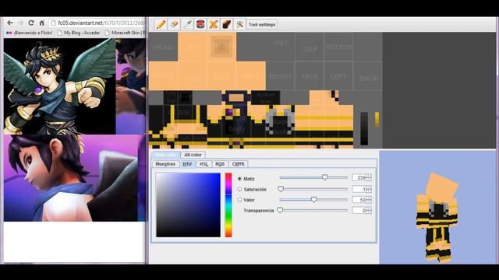Screen dimensions: 499x280
Task: Open the ¡Bienvenido a Flickr! bookmark
Action: click(30, 33)
